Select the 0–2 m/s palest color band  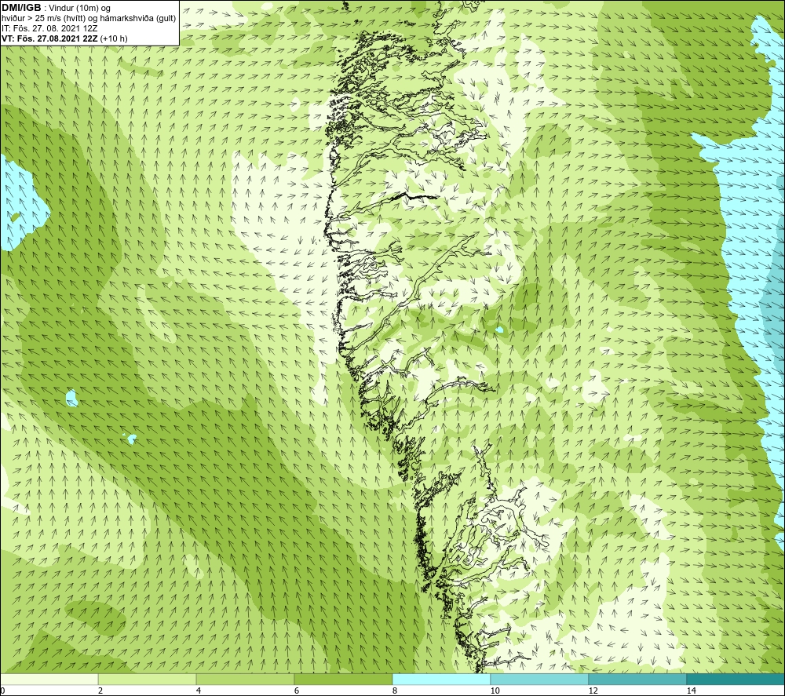coord(49,679)
